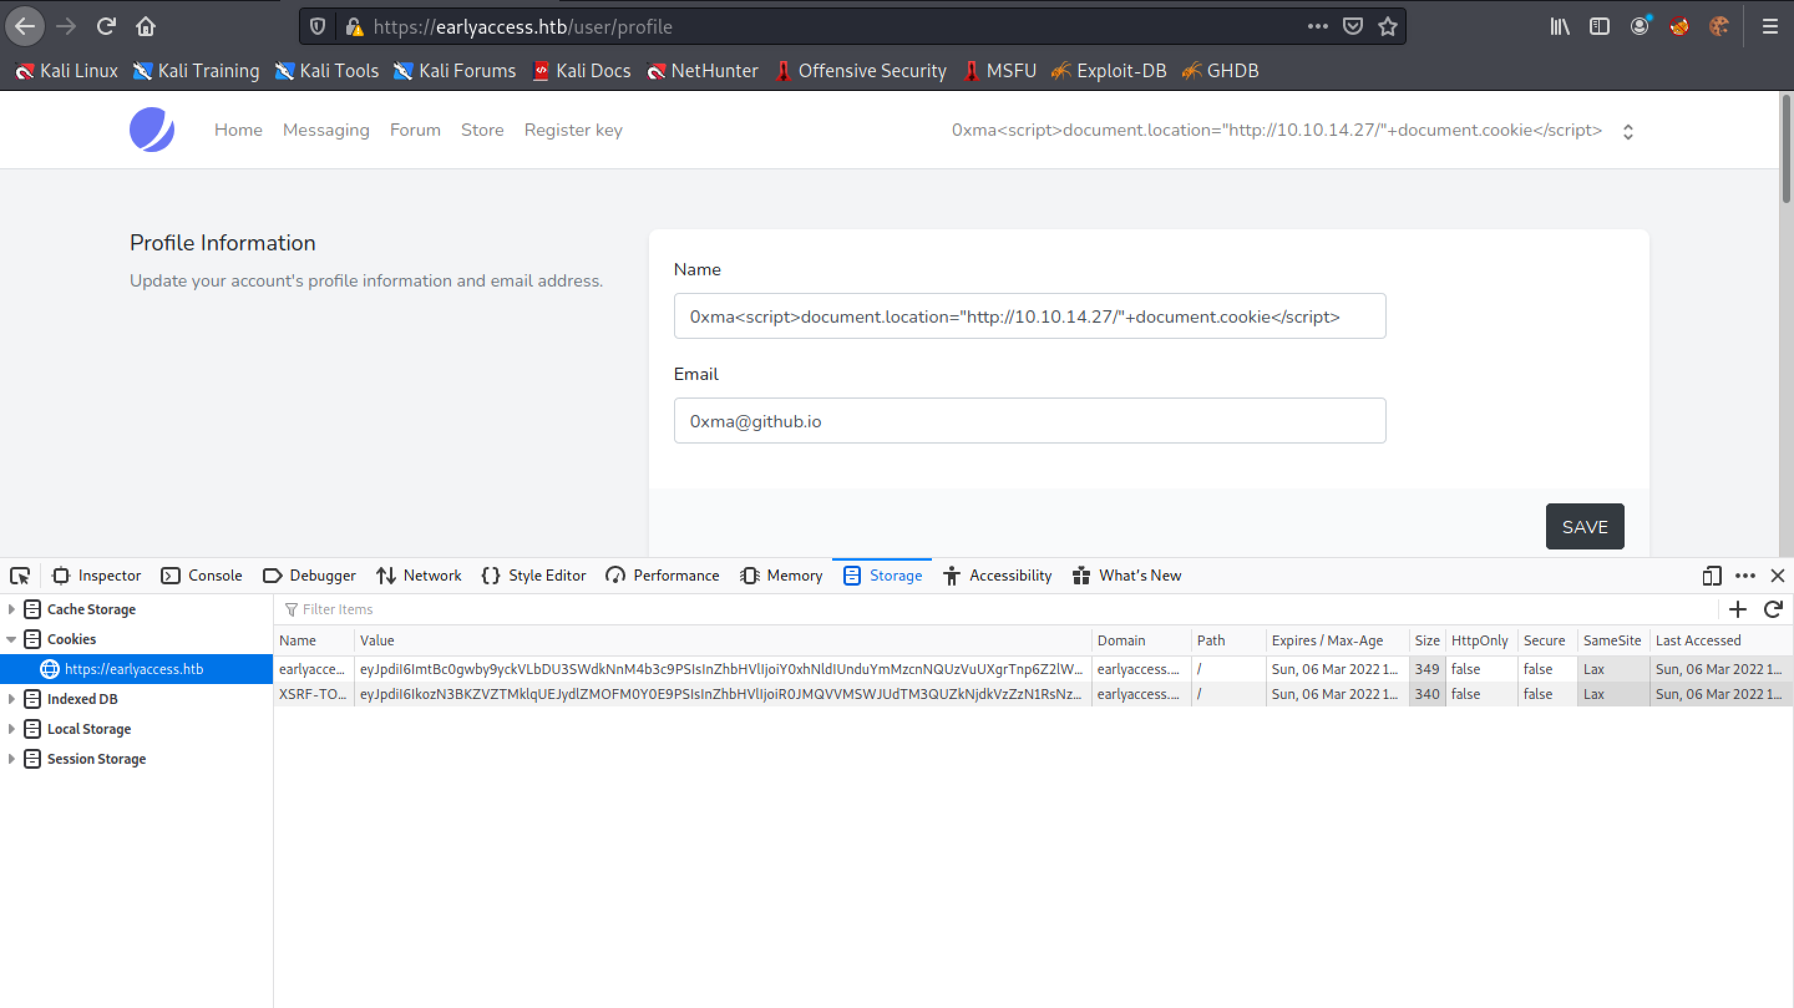Toggle responsive design mode icon

coord(1711,576)
